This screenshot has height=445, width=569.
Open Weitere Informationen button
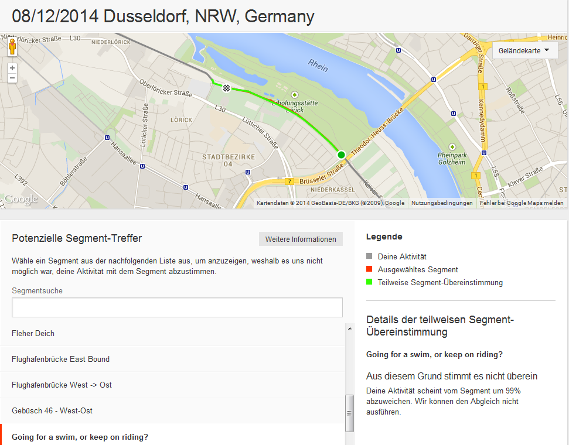(301, 239)
